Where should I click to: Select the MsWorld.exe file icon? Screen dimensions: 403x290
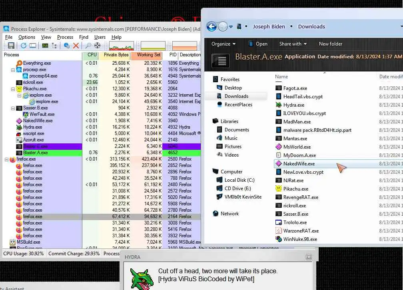279,147
